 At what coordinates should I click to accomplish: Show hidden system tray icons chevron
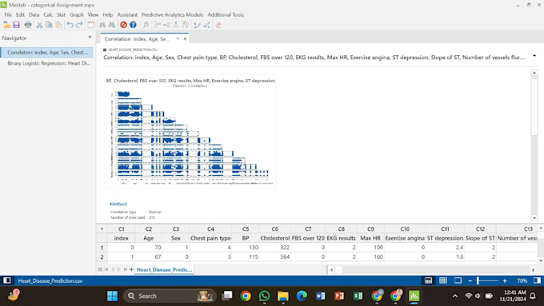455,296
